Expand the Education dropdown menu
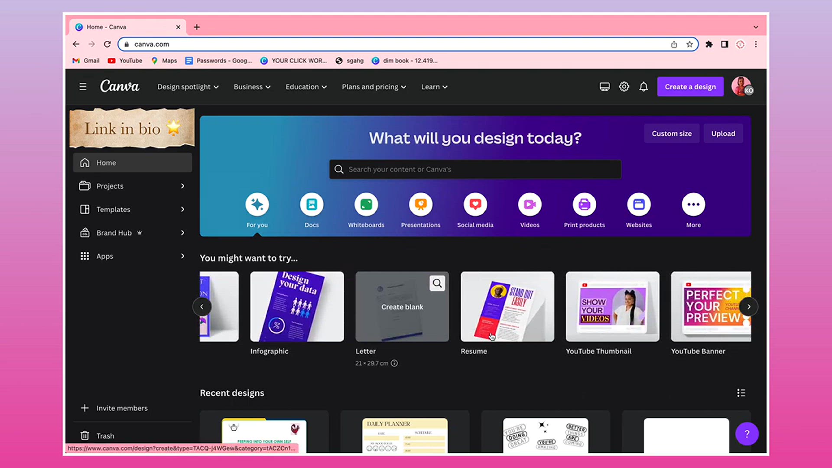 (306, 87)
